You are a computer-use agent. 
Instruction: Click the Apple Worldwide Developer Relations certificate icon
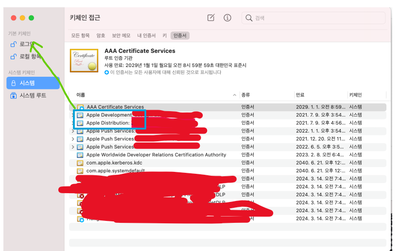[80, 155]
